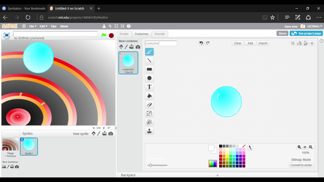Click the Add button in paint editor
Screen dimensions: 324x182
click(x=250, y=43)
